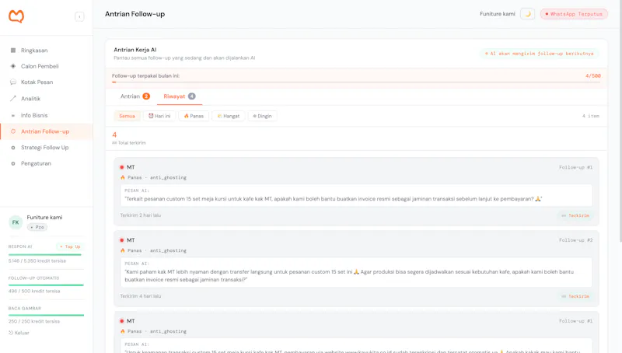Click the transfer langsung message in second card
622x353 pixels.
pyautogui.click(x=349, y=276)
